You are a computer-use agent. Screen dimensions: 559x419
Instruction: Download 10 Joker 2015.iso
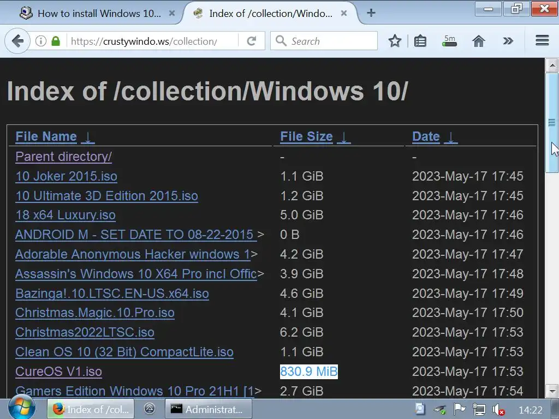pos(66,176)
